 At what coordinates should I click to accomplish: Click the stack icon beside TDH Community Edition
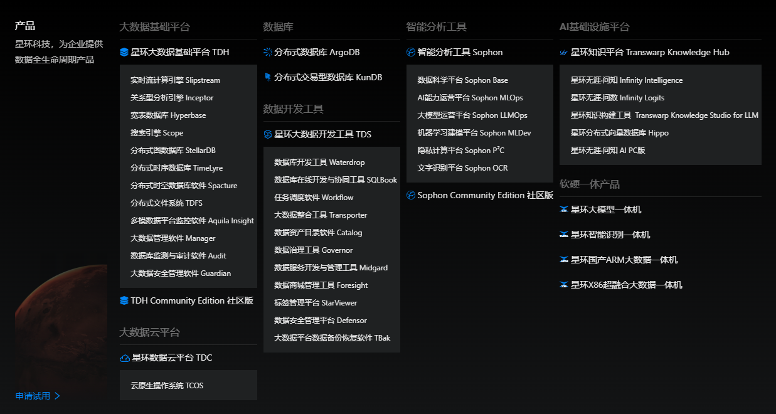coord(124,301)
